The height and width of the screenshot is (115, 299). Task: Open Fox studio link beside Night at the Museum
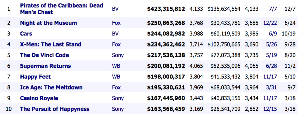[116, 23]
